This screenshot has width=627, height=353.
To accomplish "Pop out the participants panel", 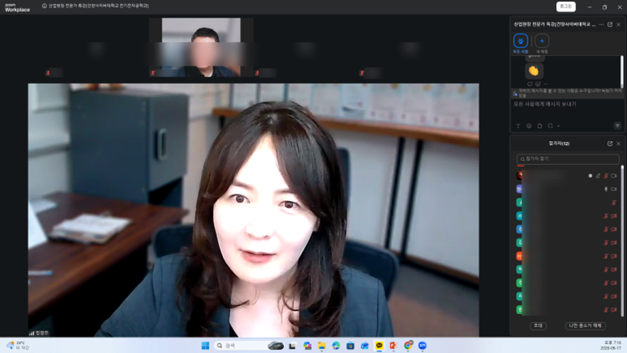I will (x=610, y=144).
